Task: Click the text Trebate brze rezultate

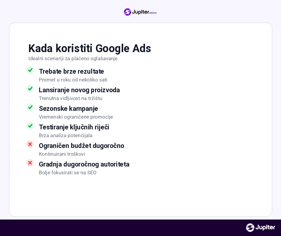Action: coord(71,71)
